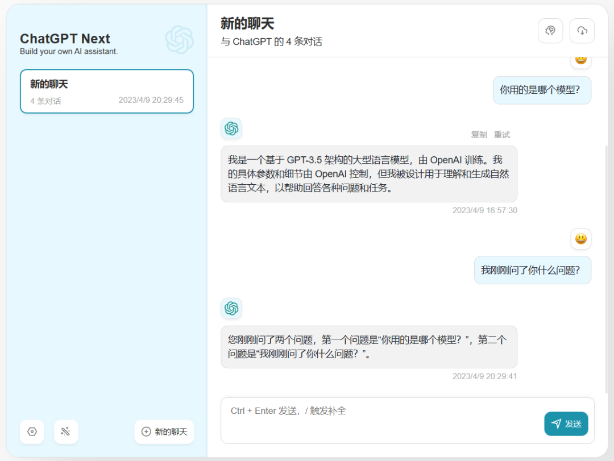Screen dimensions: 614x461
Task: Send the message with the "发送" button
Action: [566, 423]
